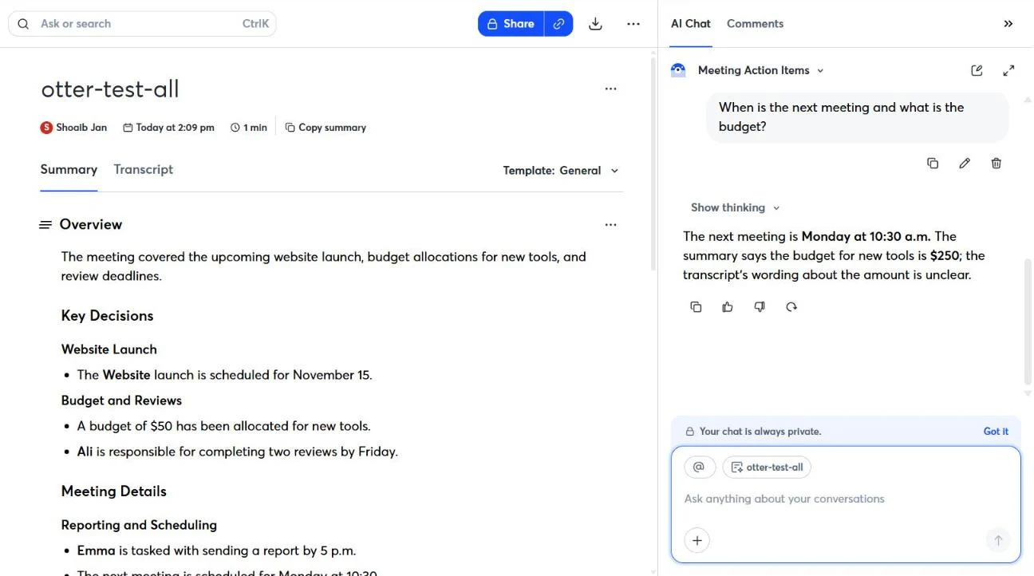Click the Ask or search field

pyautogui.click(x=142, y=24)
